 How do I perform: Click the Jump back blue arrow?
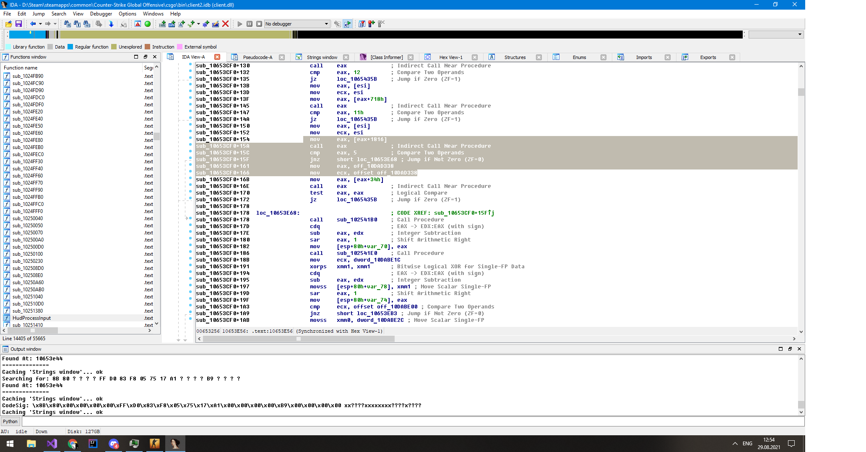pos(33,24)
